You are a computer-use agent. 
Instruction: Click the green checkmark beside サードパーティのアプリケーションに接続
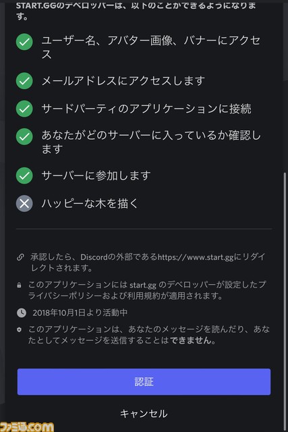coord(24,109)
